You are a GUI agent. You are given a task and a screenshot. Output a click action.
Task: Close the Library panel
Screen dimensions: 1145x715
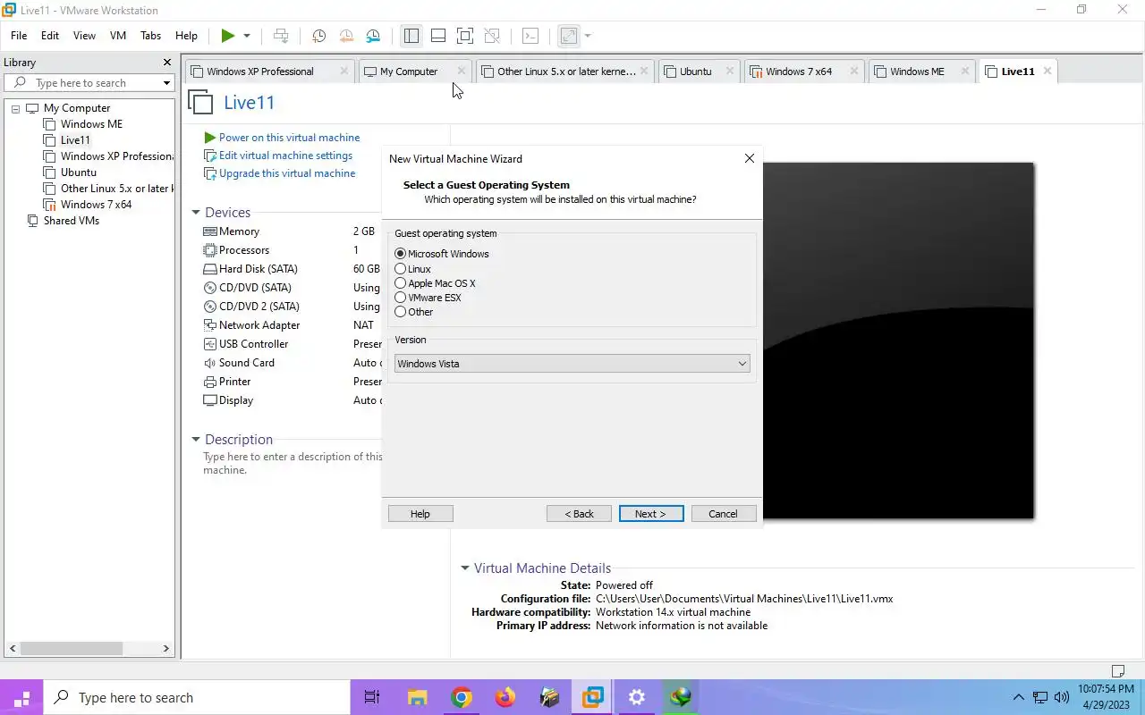166,63
